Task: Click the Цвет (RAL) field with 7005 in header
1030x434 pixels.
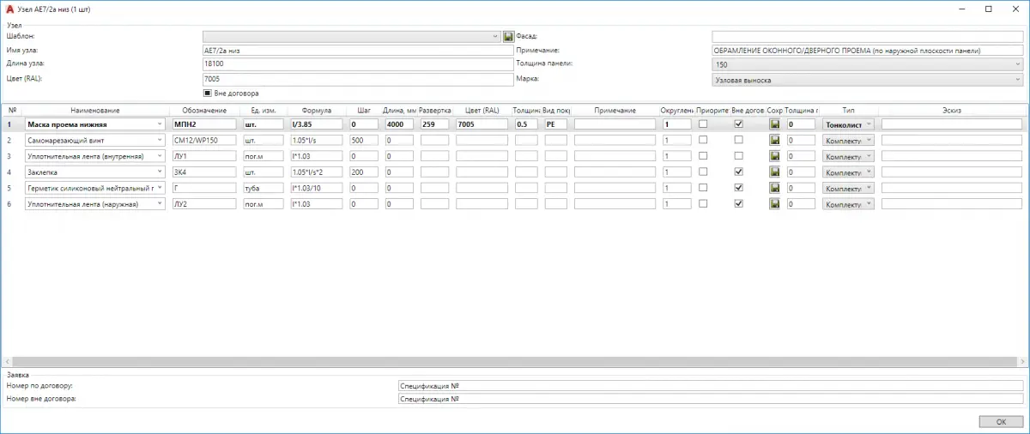Action: point(356,79)
